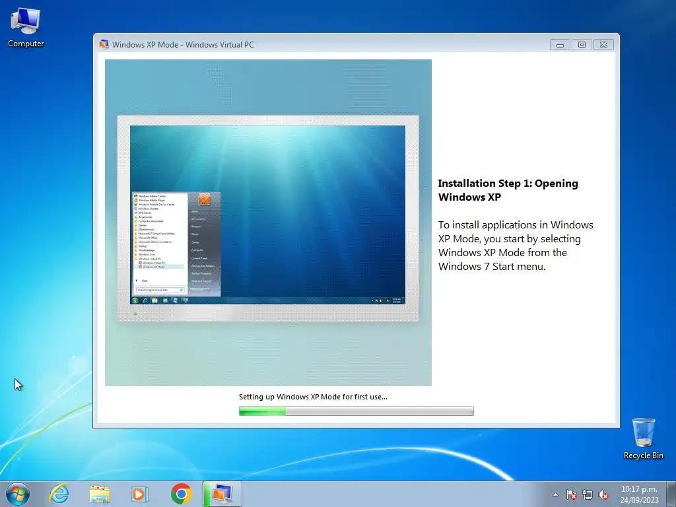Click the 'Windows XP Mode - Windows Virtual PC' title
This screenshot has height=507, width=676.
click(183, 45)
